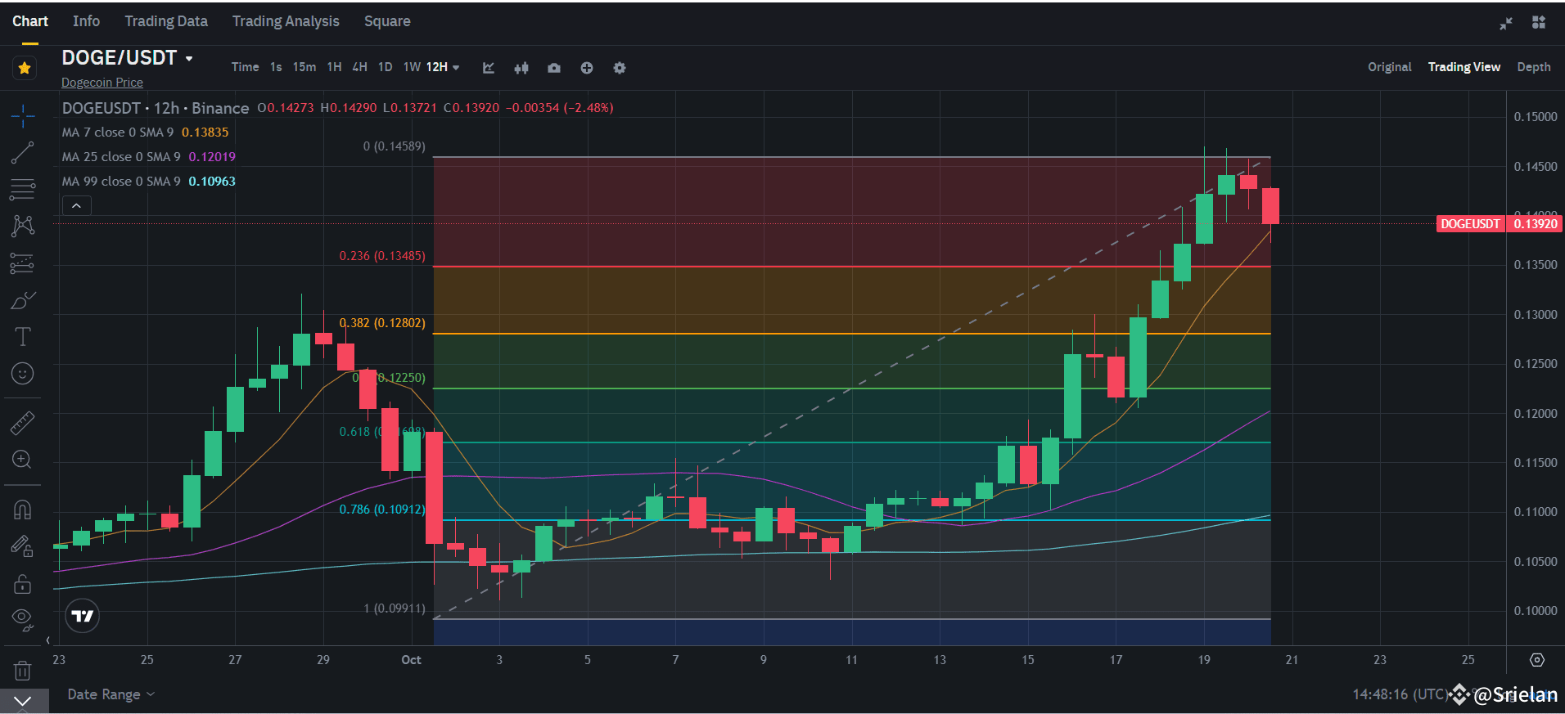Select the chart pattern drawing tool
Screen dimensions: 1565x714
coord(23,226)
